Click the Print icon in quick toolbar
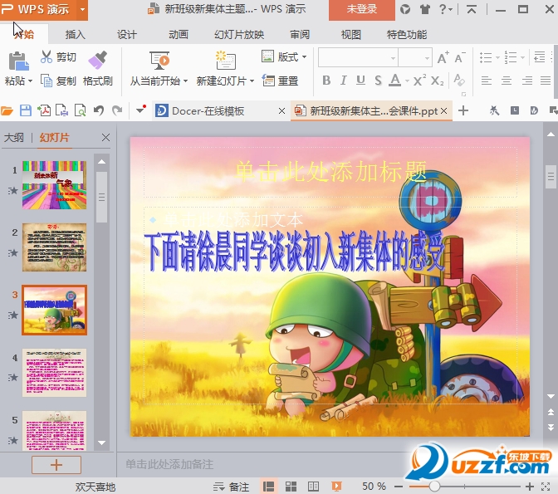 [62, 111]
